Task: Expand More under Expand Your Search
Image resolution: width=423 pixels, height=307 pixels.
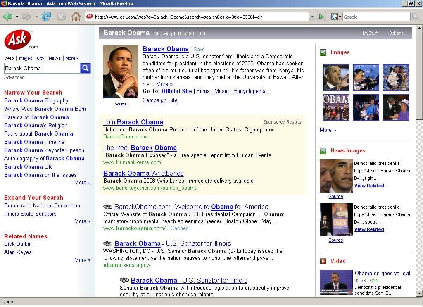Action: [82, 221]
